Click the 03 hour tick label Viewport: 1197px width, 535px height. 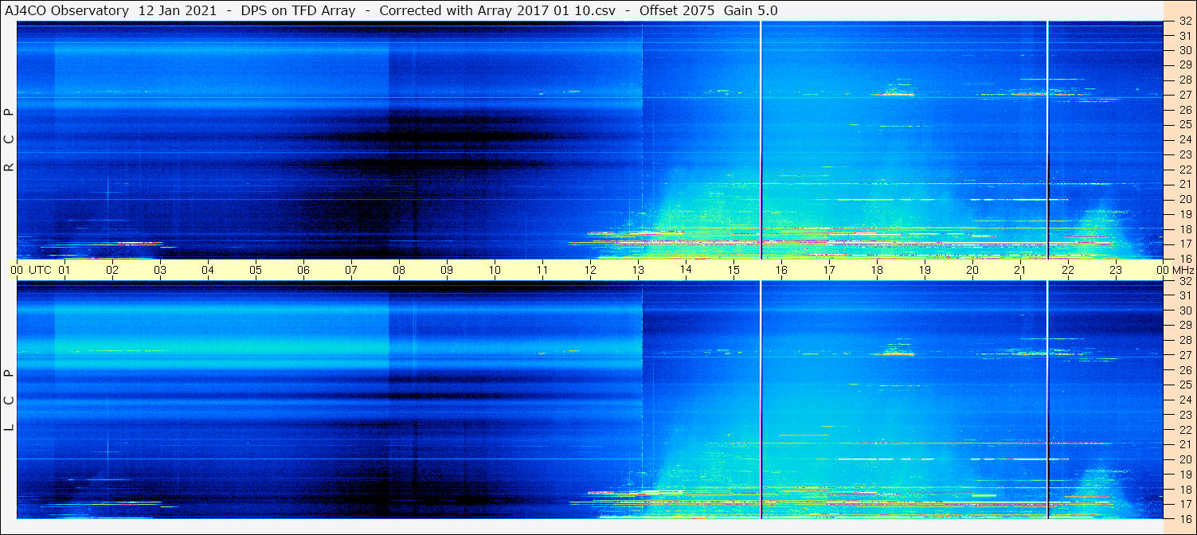coord(160,270)
